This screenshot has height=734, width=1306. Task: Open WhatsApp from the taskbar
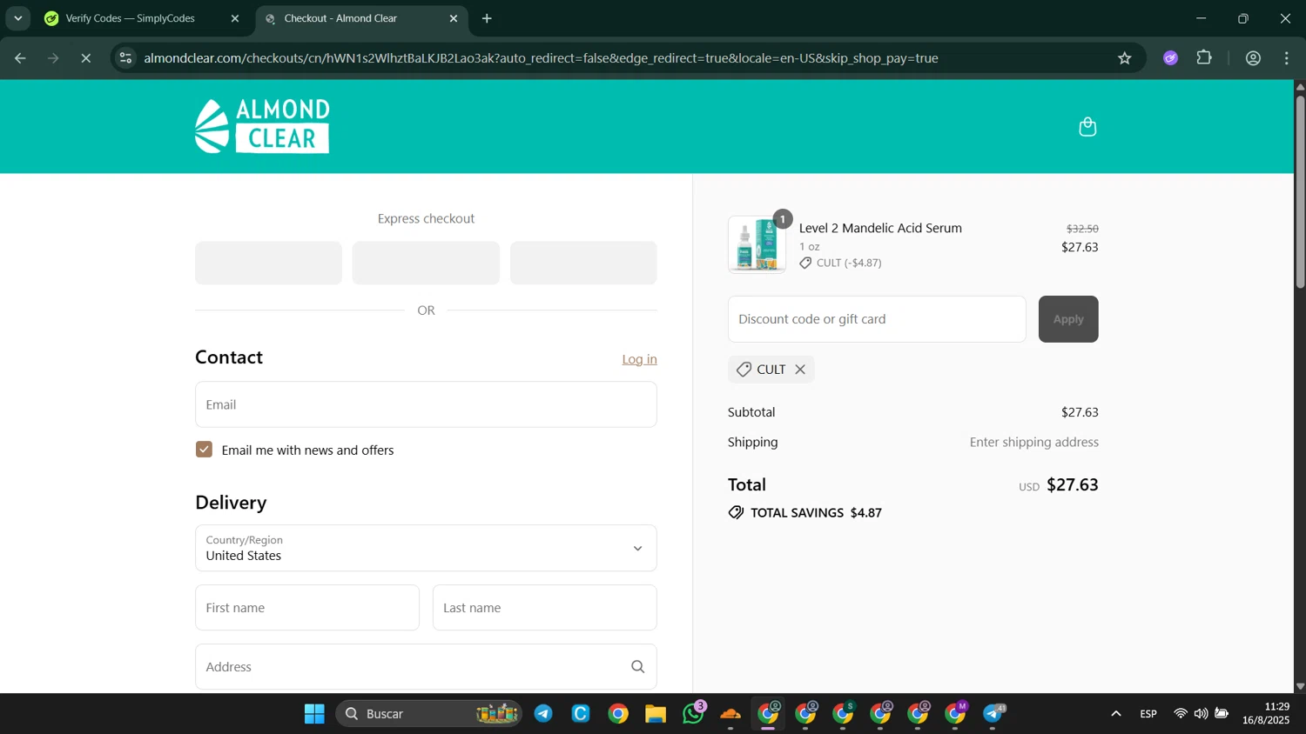pos(693,714)
